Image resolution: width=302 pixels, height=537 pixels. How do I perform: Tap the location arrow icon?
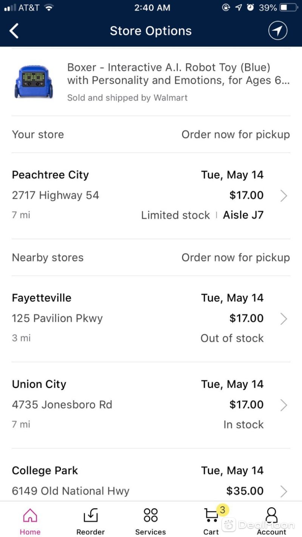click(x=278, y=31)
